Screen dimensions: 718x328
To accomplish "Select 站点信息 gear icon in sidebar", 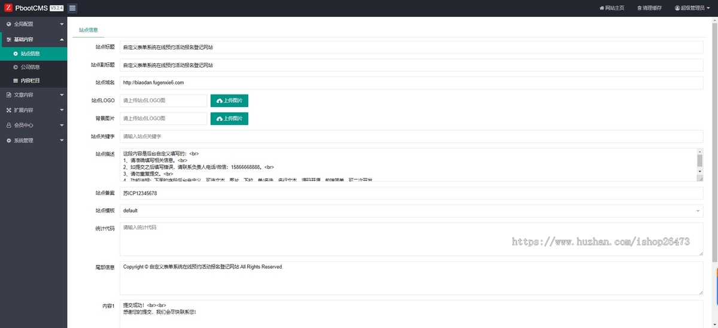I will coord(16,53).
